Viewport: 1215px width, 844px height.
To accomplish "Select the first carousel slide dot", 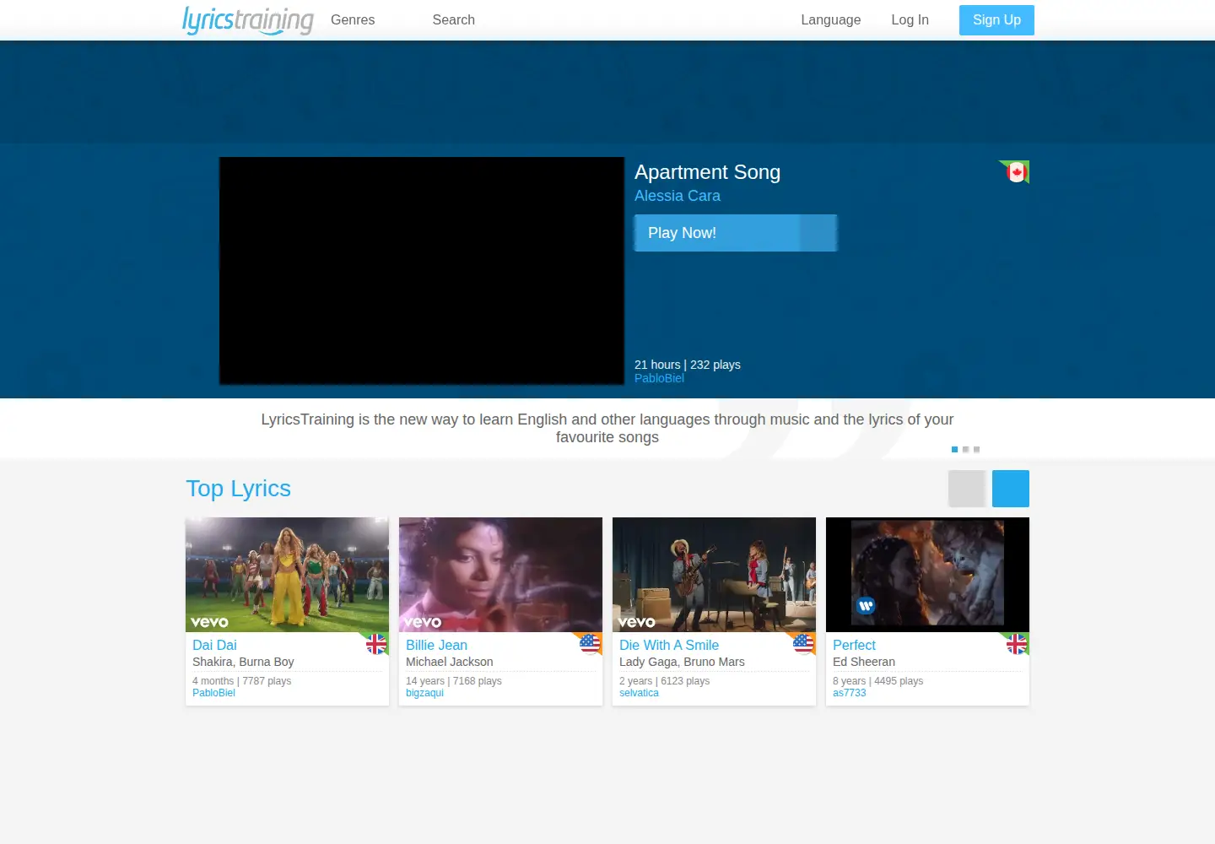I will pos(954,450).
